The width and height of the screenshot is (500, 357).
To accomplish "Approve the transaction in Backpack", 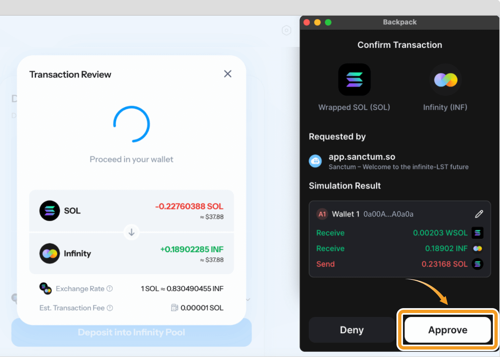I will 448,330.
